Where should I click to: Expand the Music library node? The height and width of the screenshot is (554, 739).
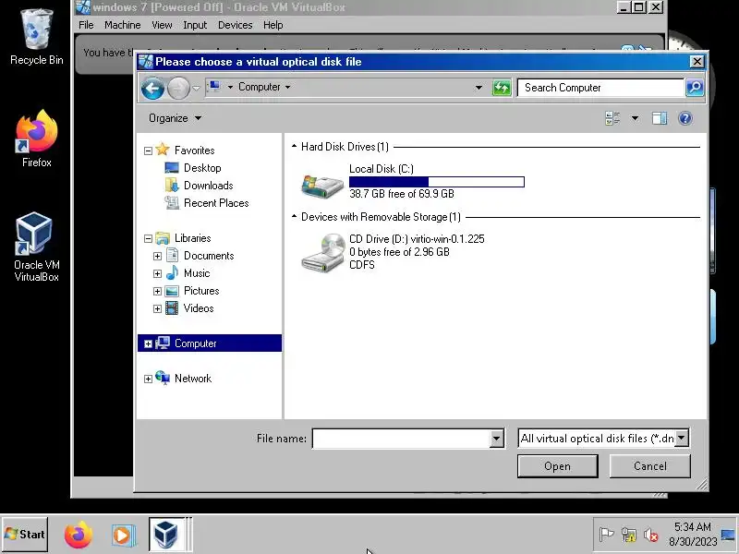157,273
